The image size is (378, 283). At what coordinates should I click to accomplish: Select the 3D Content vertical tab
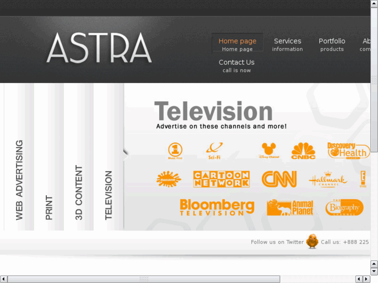point(79,156)
